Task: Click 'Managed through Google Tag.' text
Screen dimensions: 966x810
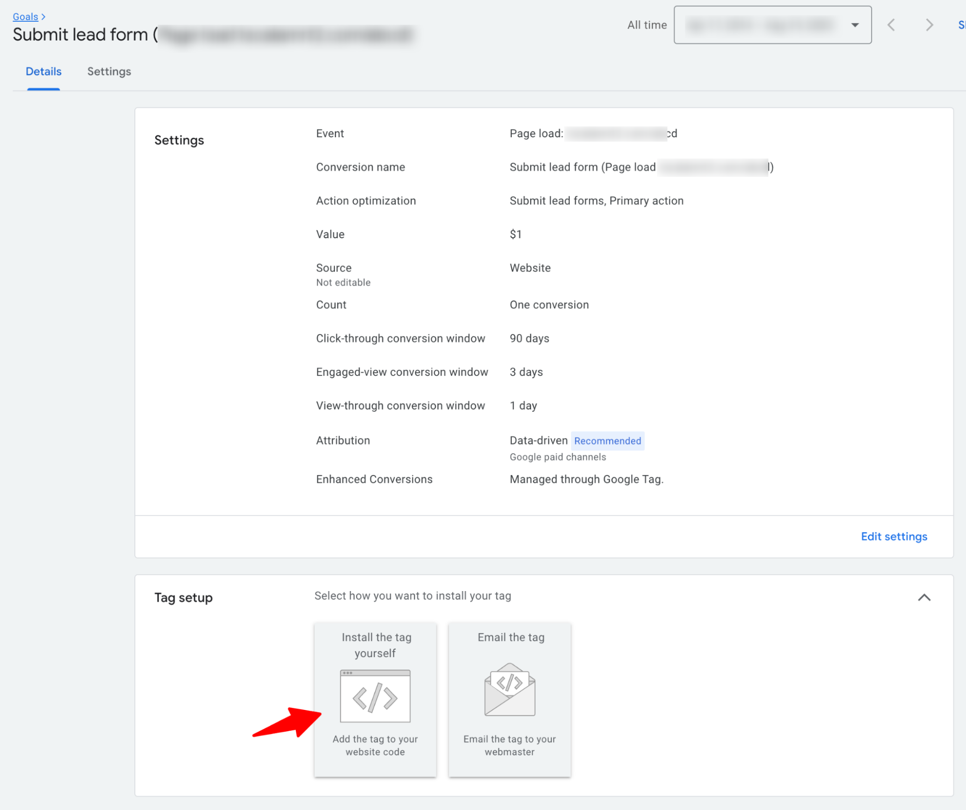Action: coord(586,479)
